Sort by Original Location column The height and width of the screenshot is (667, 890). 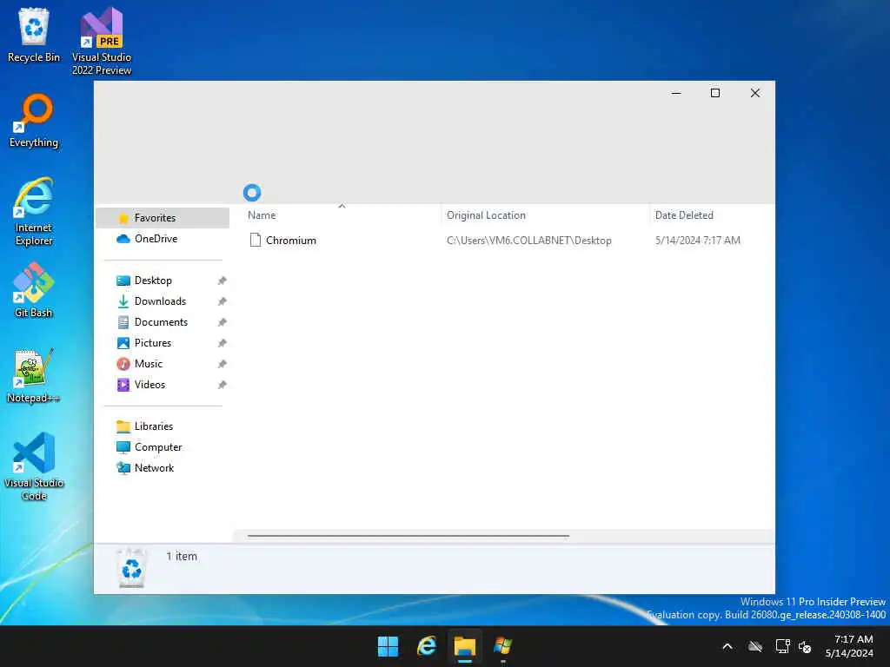[486, 215]
